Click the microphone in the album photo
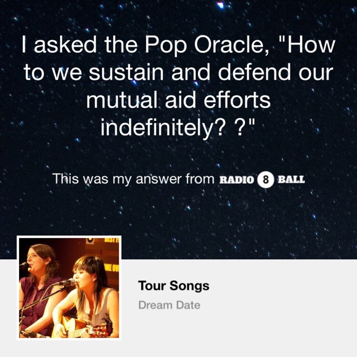This screenshot has width=357, height=357. 66,283
